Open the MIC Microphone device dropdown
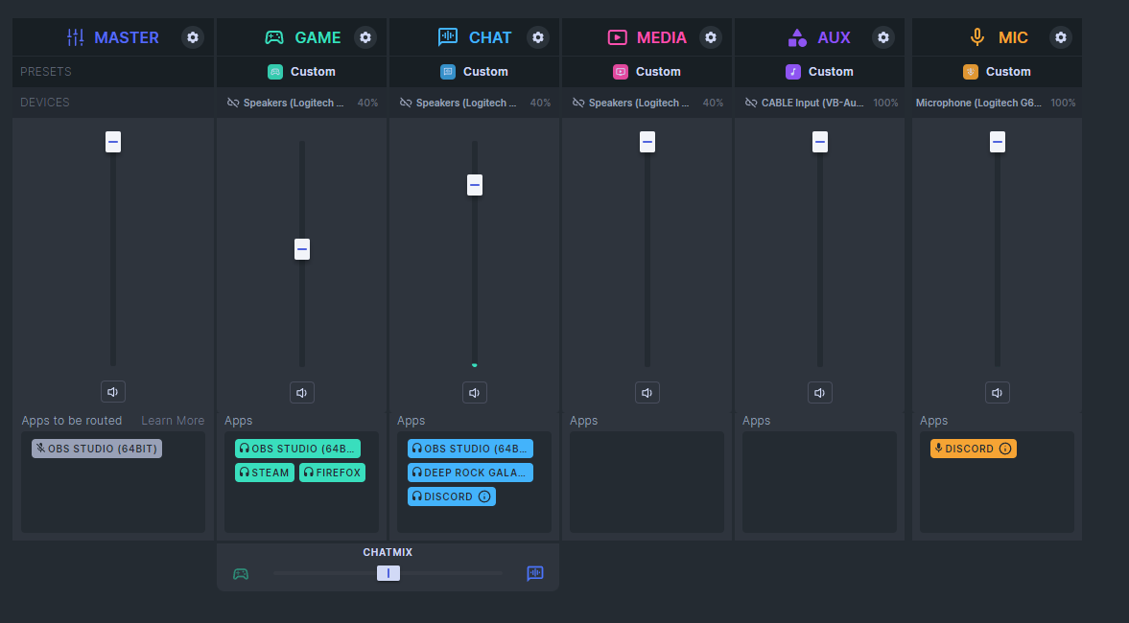This screenshot has width=1129, height=623. click(998, 103)
